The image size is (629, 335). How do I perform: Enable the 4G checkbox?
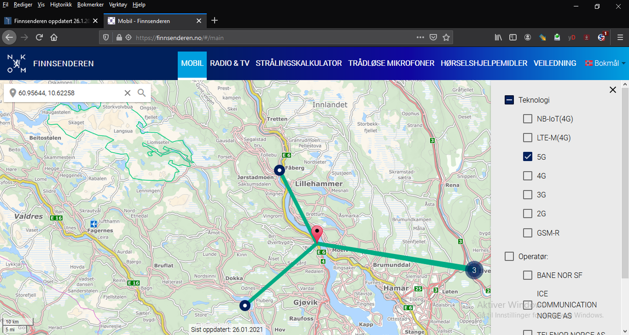pos(527,176)
